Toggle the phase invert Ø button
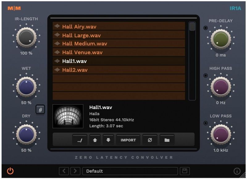Screen dimensions: 247x179 tap(150, 140)
